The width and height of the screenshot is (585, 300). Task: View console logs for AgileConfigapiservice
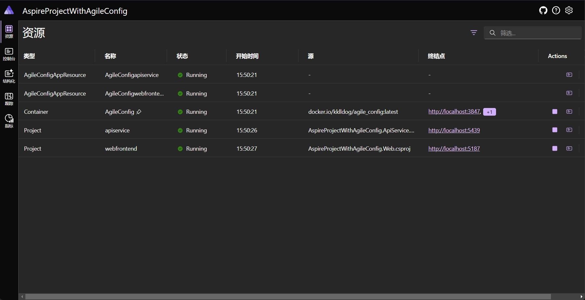click(569, 75)
